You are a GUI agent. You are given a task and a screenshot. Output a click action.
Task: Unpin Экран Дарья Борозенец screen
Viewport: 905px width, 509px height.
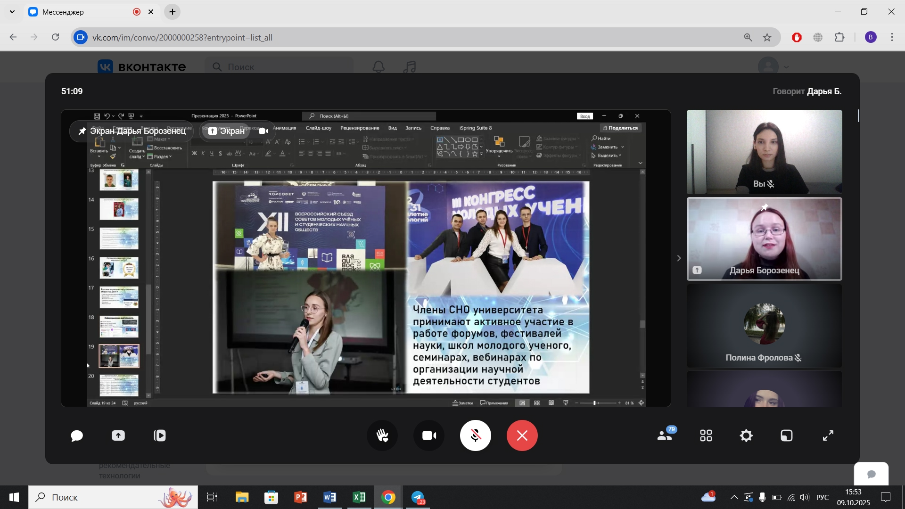point(82,131)
